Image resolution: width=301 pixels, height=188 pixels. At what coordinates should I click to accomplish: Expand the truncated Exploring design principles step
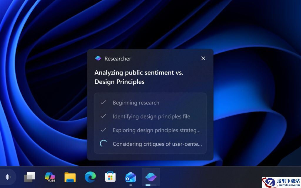(x=156, y=130)
